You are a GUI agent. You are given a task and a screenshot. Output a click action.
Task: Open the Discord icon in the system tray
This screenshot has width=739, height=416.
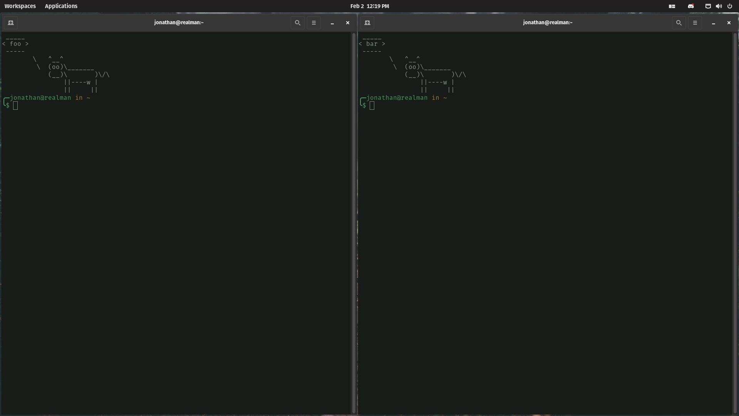click(690, 6)
